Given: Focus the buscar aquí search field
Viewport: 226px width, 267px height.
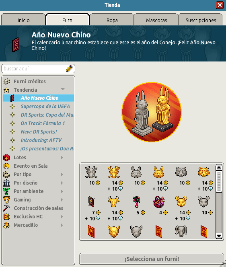Looking at the screenshot, I should (x=34, y=69).
